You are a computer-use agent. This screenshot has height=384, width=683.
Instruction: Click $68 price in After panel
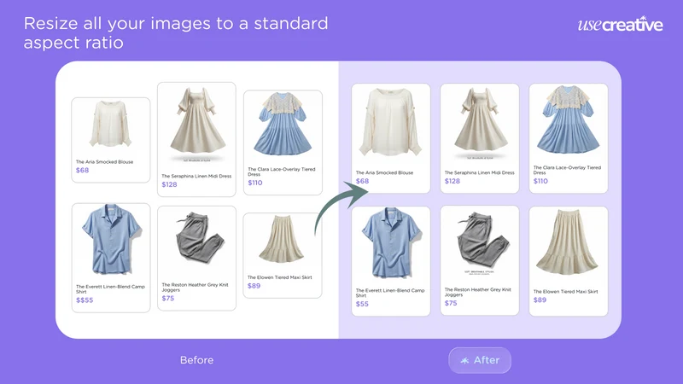pyautogui.click(x=362, y=181)
